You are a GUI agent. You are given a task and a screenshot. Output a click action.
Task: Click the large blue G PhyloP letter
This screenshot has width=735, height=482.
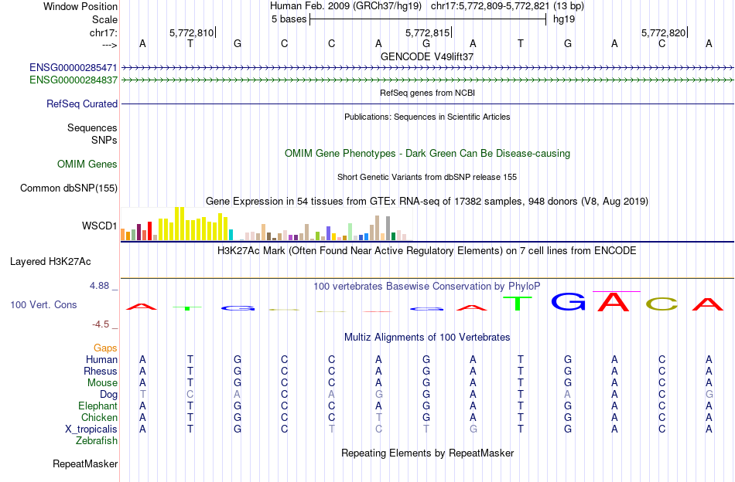568,302
